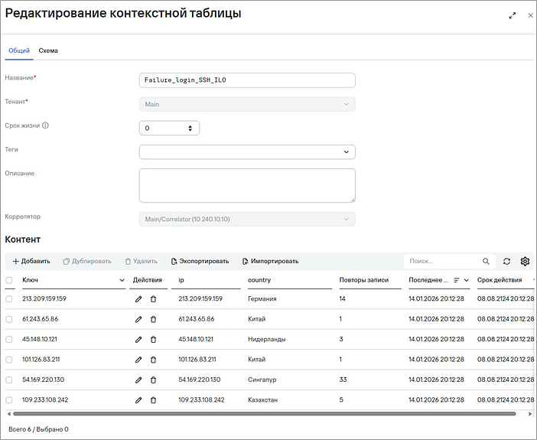Expand the Теги dropdown
Image resolution: width=537 pixels, height=440 pixels.
(247, 152)
